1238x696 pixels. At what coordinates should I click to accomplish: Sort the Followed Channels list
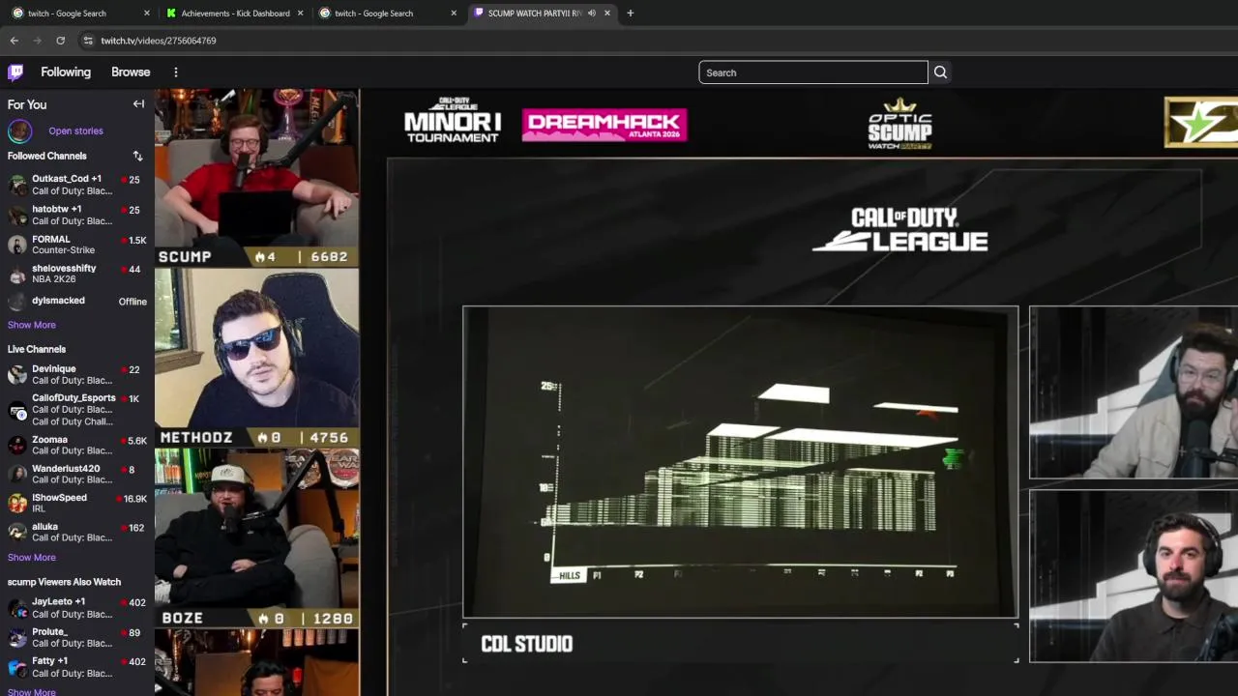point(137,156)
